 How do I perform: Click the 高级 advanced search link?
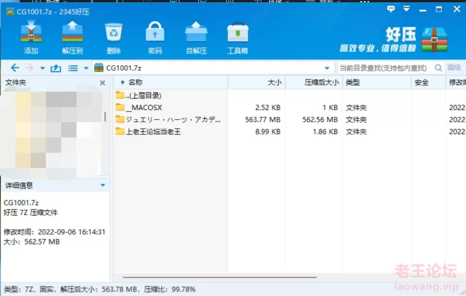click(454, 68)
